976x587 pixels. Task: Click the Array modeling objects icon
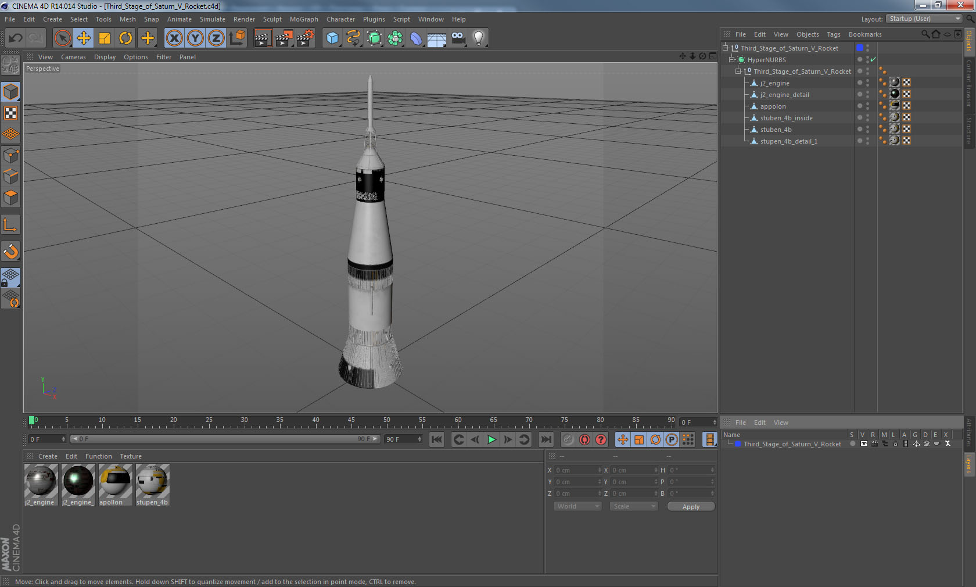[x=395, y=38]
